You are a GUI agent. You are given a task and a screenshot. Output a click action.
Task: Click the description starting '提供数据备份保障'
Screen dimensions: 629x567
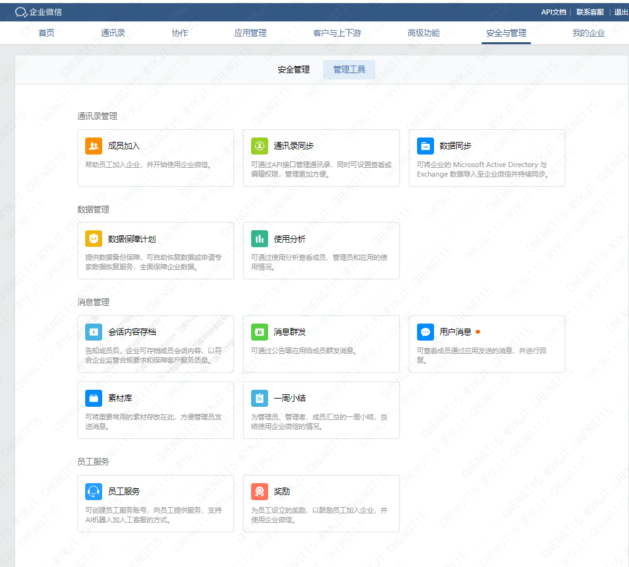[153, 262]
